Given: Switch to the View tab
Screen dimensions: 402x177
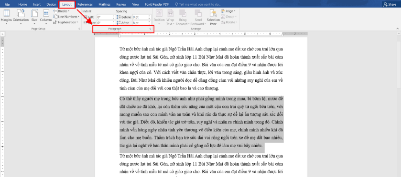Looking at the screenshot, I should point(136,4).
